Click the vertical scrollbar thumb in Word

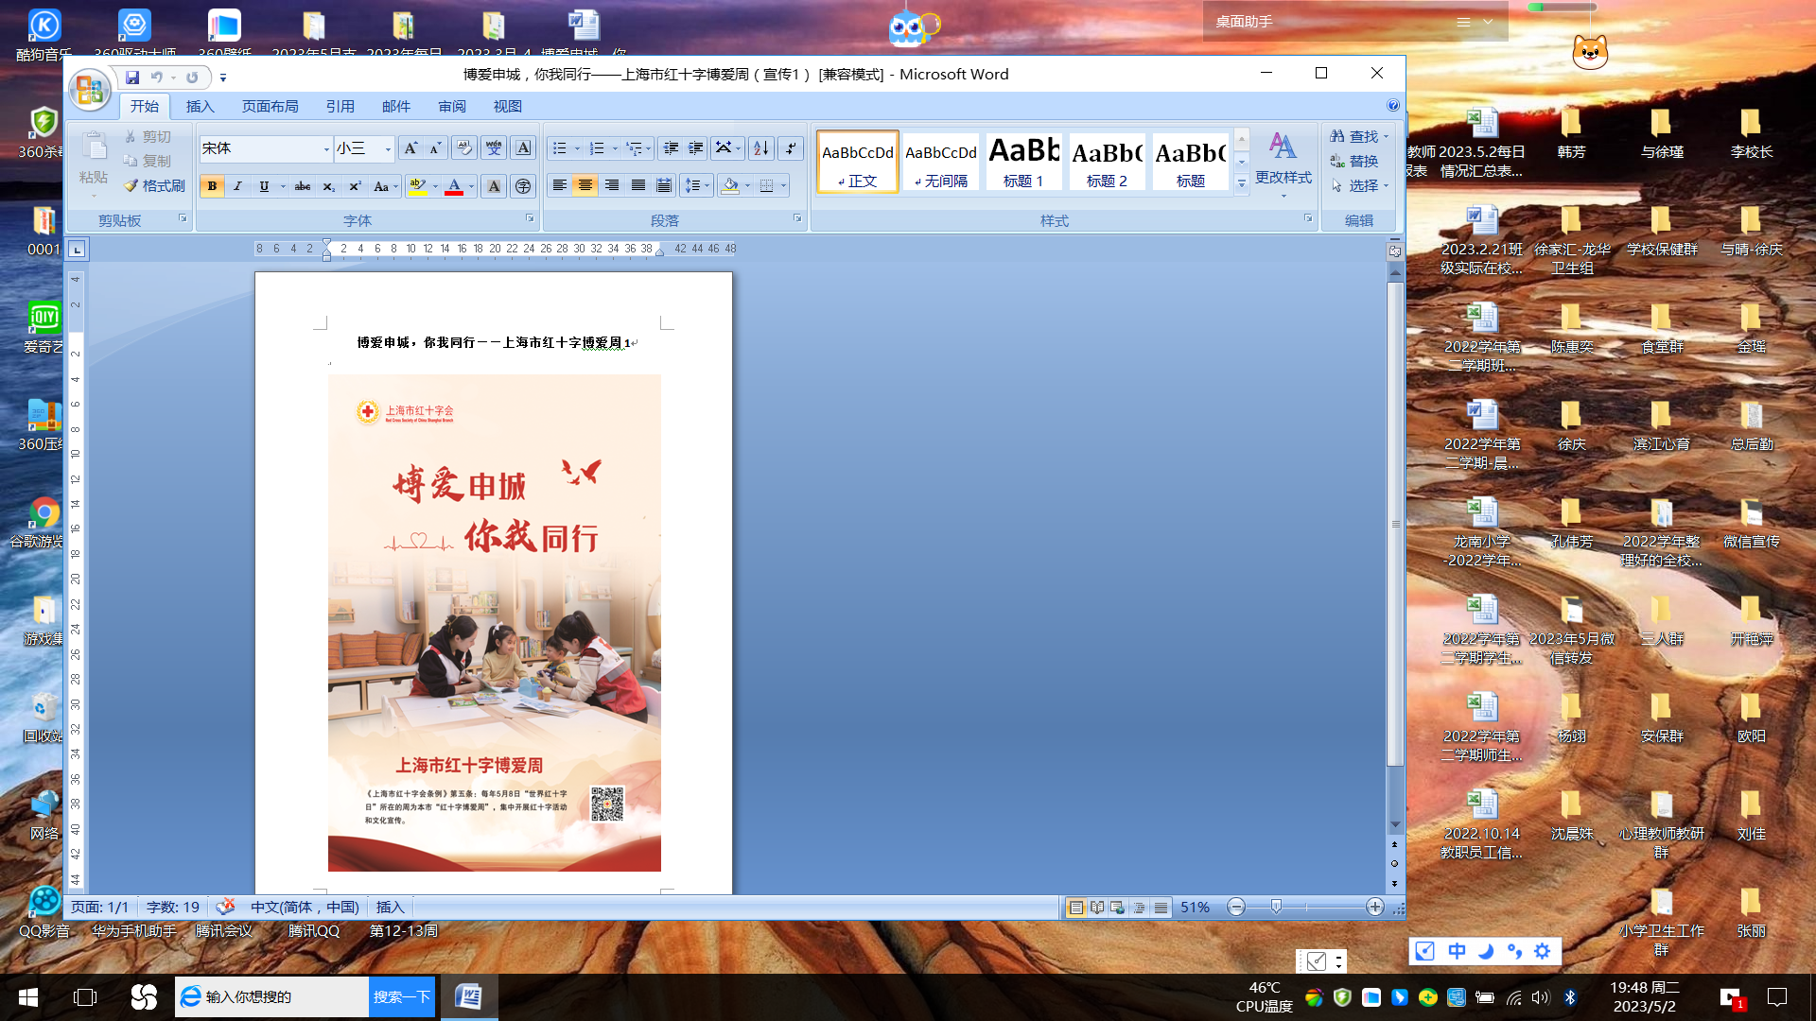[1395, 523]
